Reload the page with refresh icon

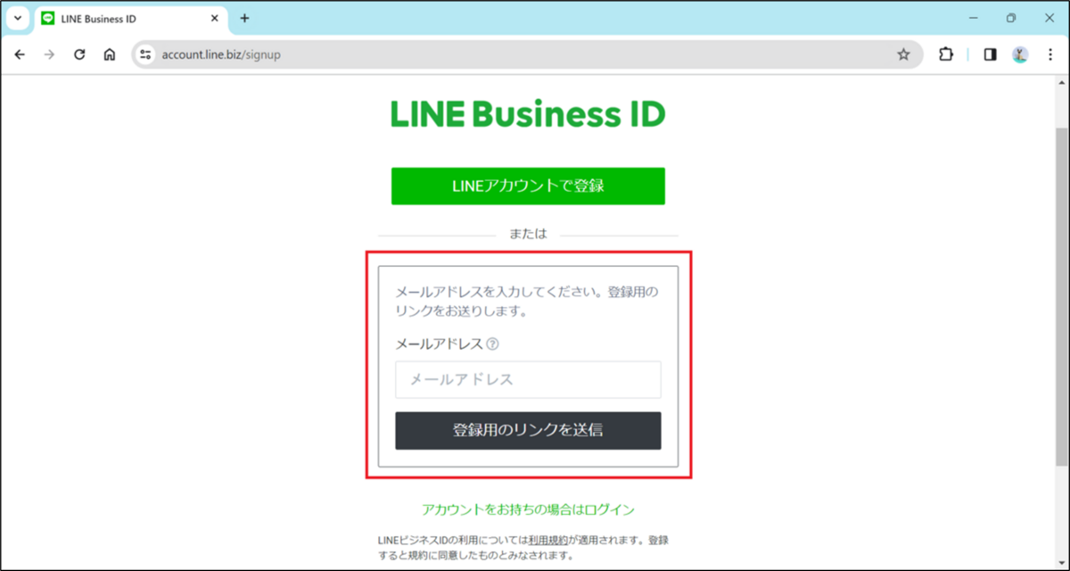[x=79, y=54]
